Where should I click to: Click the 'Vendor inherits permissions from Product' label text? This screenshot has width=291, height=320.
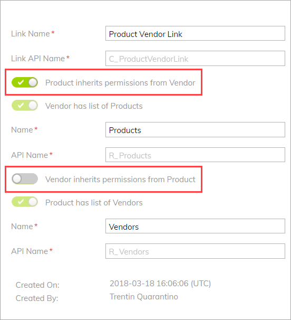(x=120, y=180)
